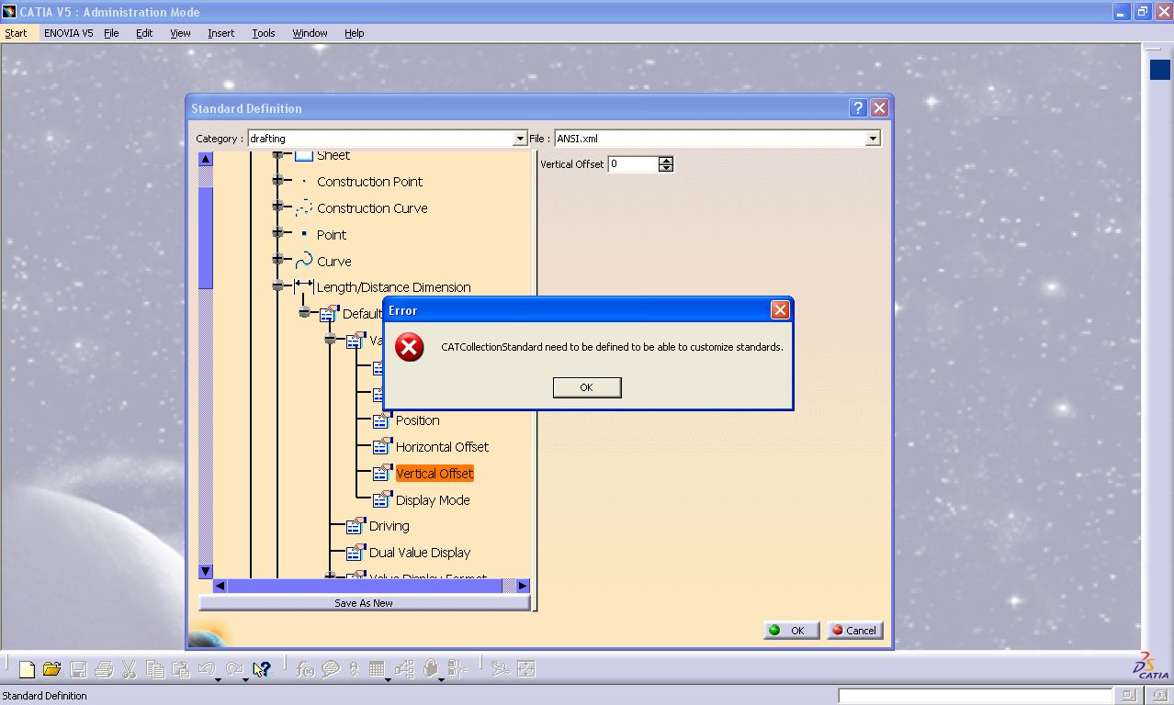This screenshot has height=705, width=1174.
Task: Open the Tools menu
Action: [x=264, y=33]
